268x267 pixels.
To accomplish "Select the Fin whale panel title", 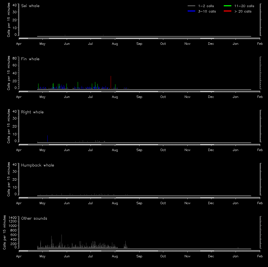I will coord(30,59).
